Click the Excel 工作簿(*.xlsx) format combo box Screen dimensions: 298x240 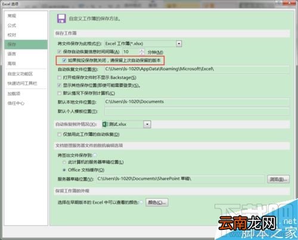tap(143, 43)
